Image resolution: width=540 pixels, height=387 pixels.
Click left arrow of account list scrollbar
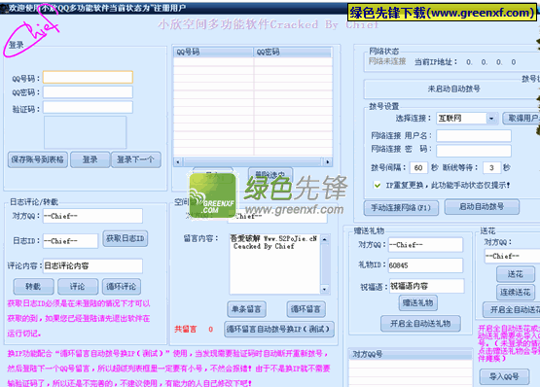tap(178, 161)
